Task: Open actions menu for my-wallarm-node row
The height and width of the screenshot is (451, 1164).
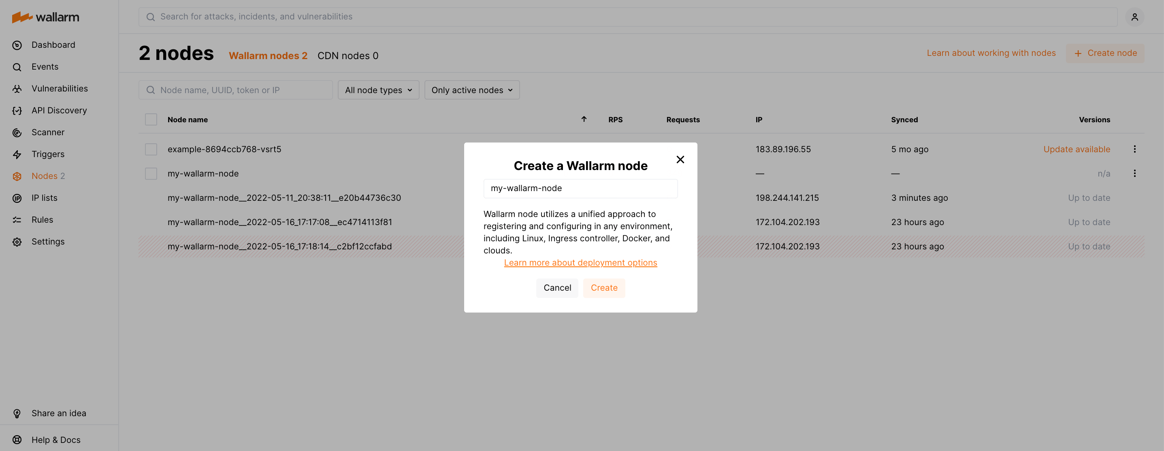Action: coord(1134,173)
